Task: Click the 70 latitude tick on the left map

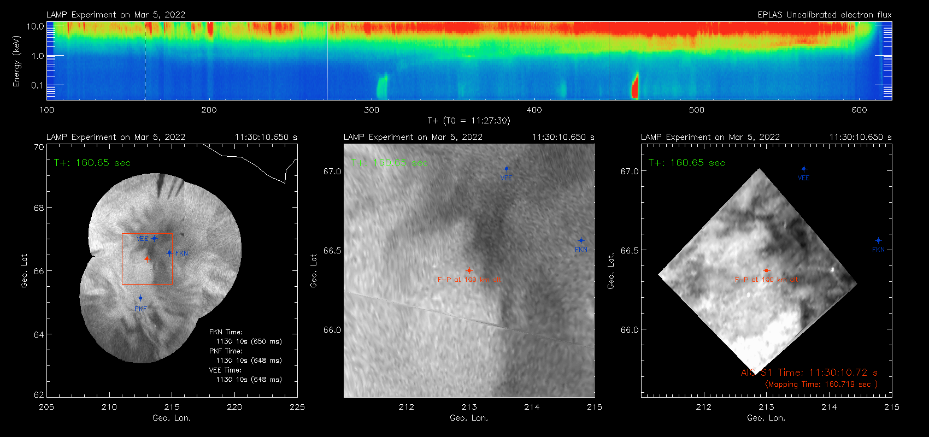Action: (x=39, y=147)
